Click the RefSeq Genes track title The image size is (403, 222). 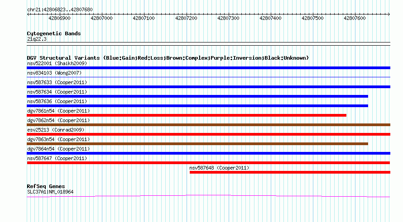(46, 186)
